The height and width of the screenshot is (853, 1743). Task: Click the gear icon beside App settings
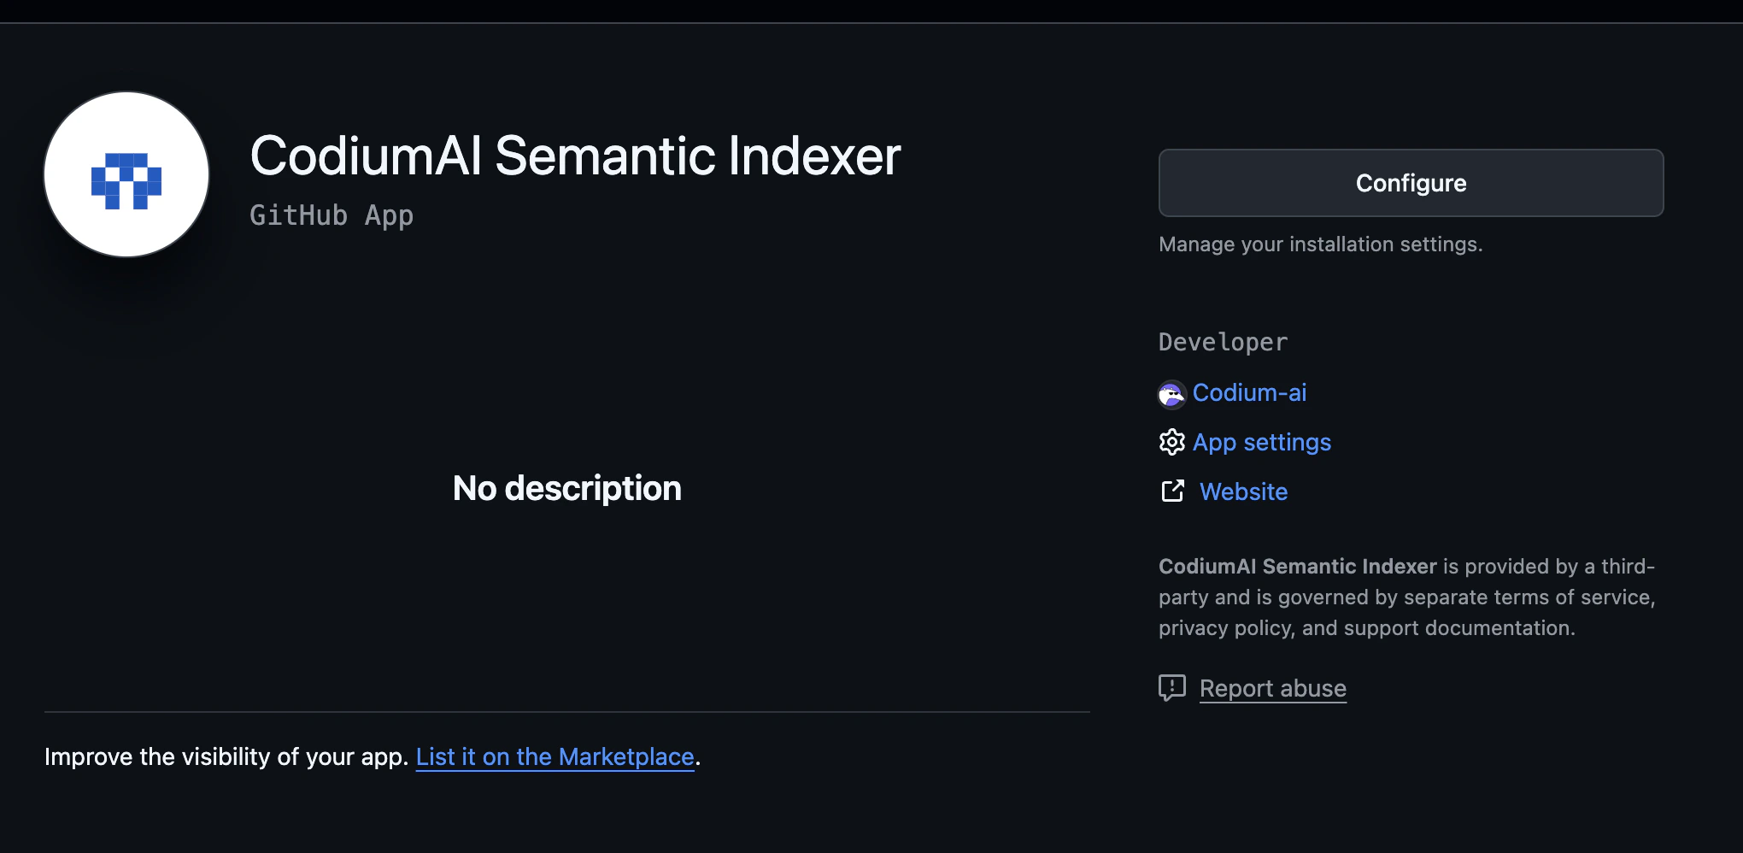click(1173, 442)
